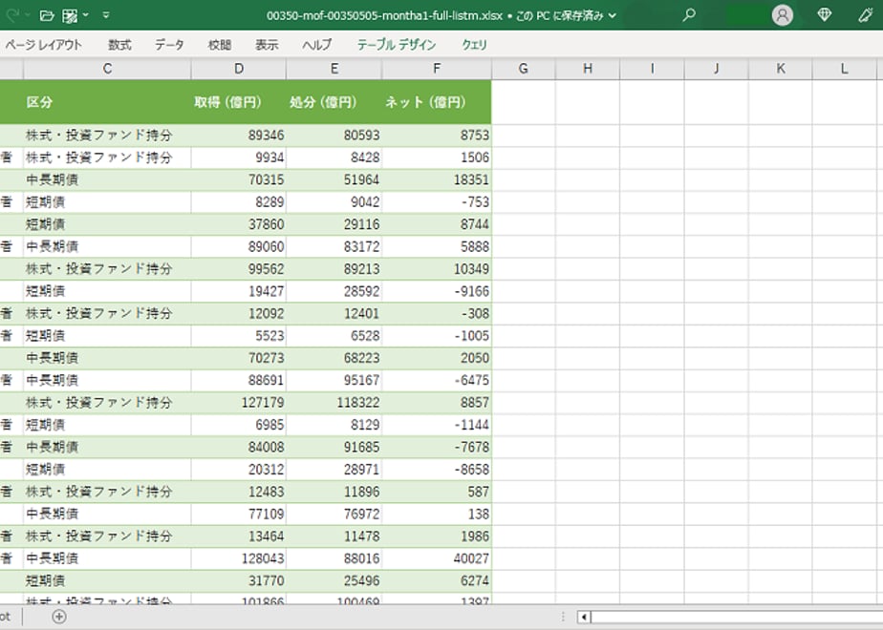Click the ネット（億円） header cell

tap(437, 102)
